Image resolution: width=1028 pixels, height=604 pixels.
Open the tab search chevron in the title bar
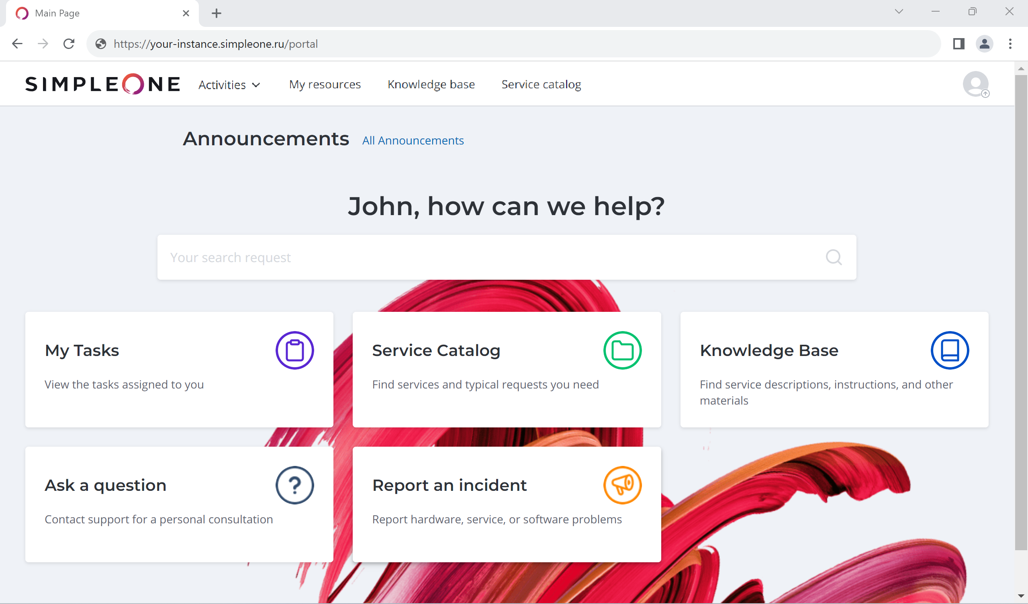(899, 11)
